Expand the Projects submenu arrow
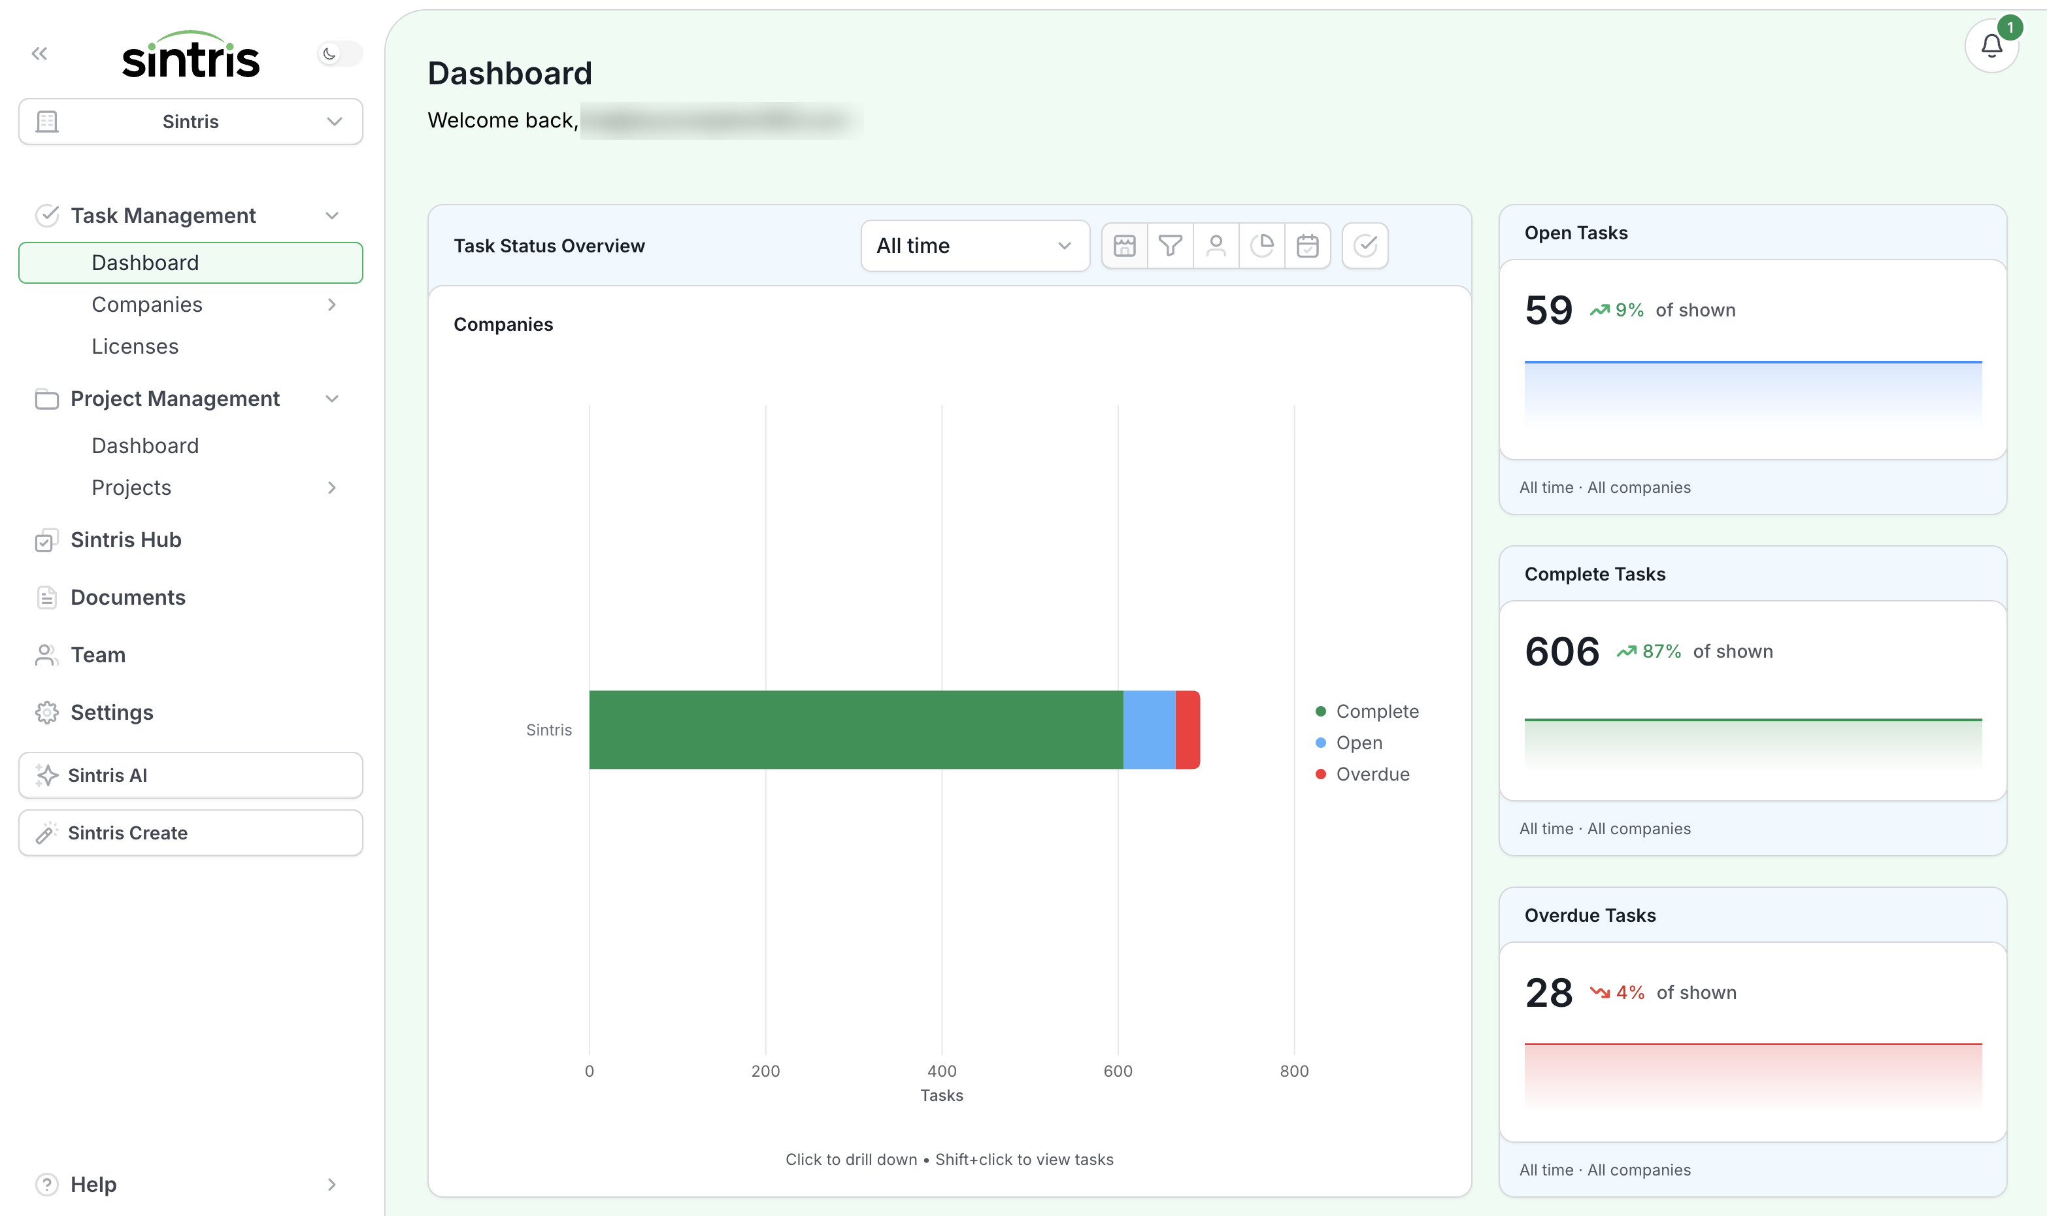 tap(332, 488)
